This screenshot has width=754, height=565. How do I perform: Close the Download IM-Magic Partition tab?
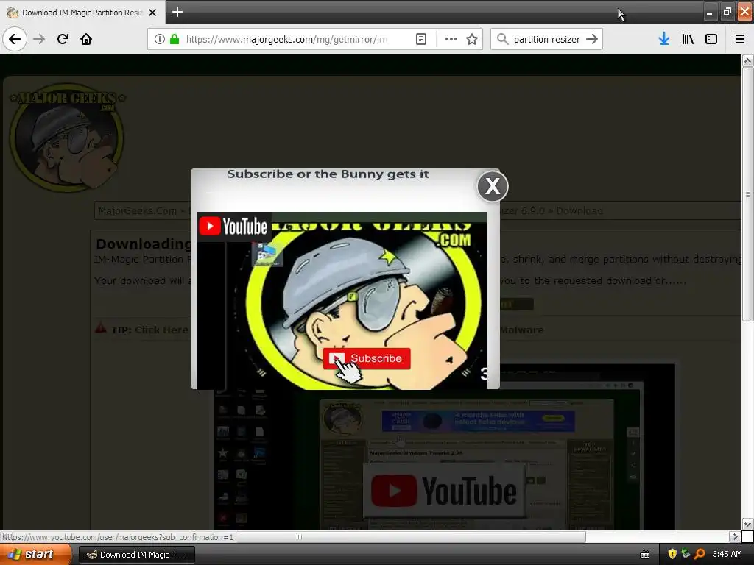click(x=152, y=13)
